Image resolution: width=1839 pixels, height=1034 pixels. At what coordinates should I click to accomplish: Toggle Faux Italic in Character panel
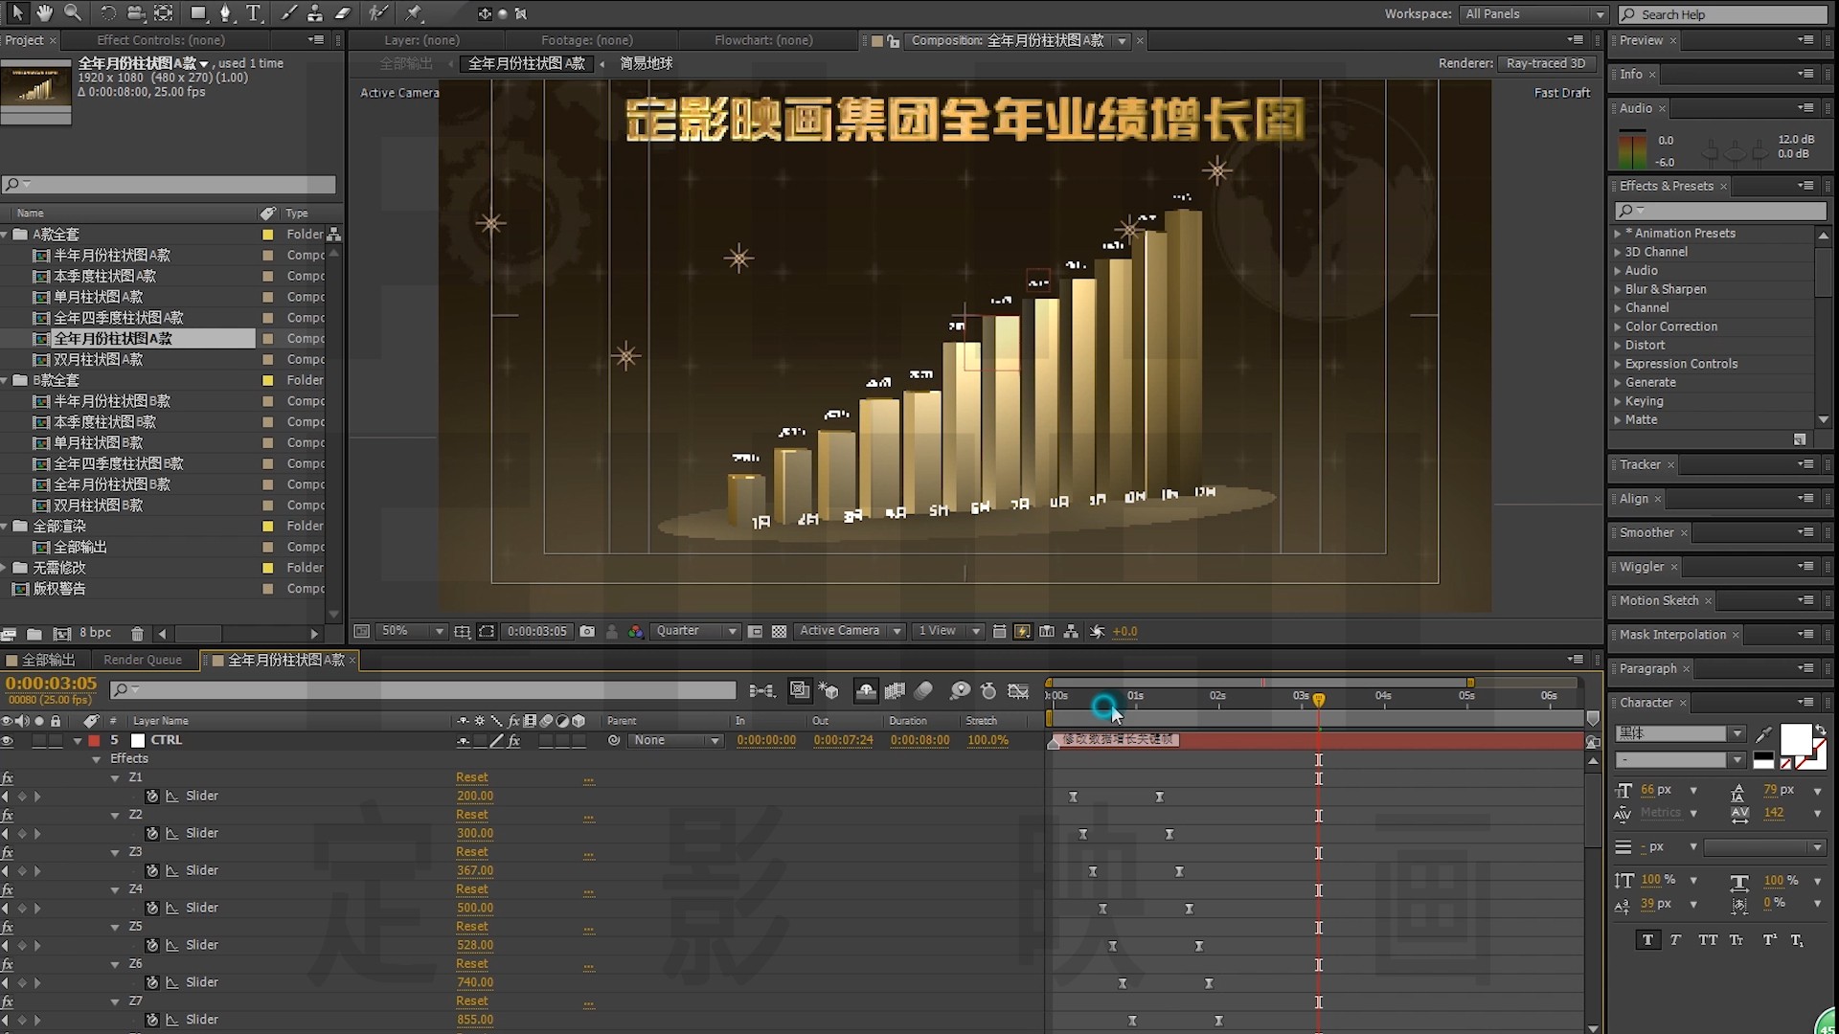1675,940
